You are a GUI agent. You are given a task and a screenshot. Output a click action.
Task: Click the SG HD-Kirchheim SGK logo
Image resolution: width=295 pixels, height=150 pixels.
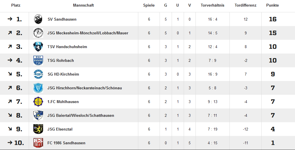pos(38,74)
